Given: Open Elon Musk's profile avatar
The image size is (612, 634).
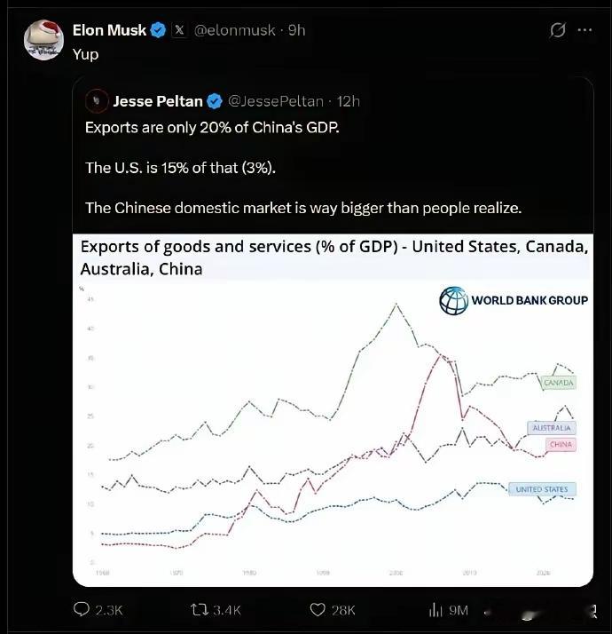Looking at the screenshot, I should (x=43, y=41).
